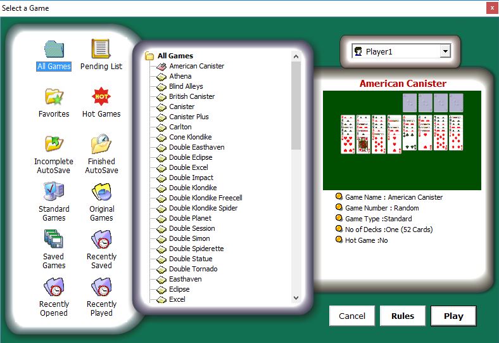This screenshot has height=343, width=499.
Task: Choose Blind Alleys from the list
Action: tap(186, 86)
